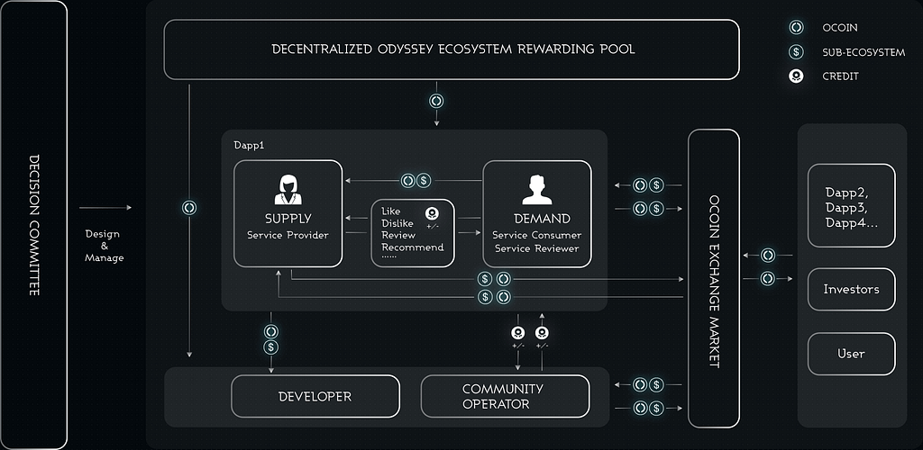Click the 'Service Consumer' label
The width and height of the screenshot is (923, 450).
point(537,235)
